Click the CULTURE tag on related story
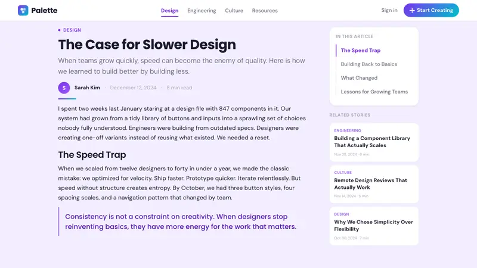The height and width of the screenshot is (268, 477). point(343,172)
